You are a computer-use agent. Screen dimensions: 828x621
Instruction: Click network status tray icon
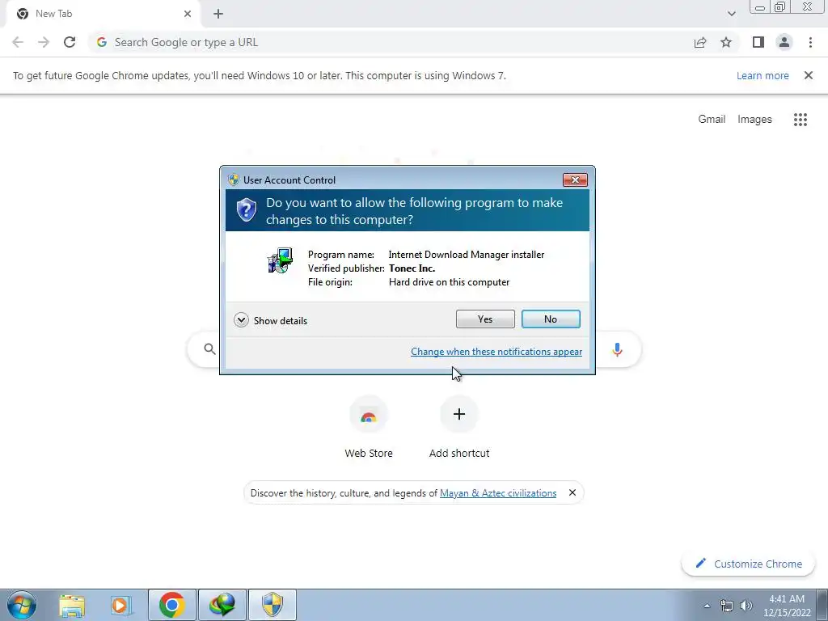(727, 606)
